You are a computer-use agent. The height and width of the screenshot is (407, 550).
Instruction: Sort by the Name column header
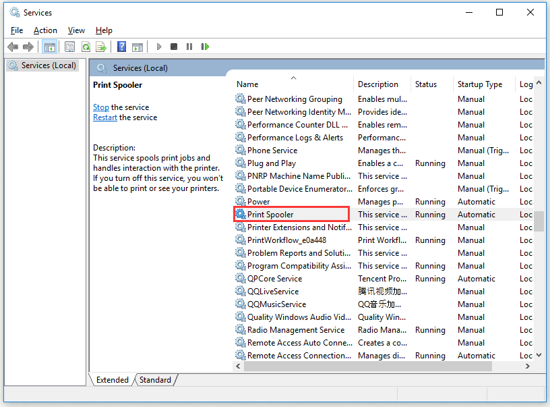(293, 84)
